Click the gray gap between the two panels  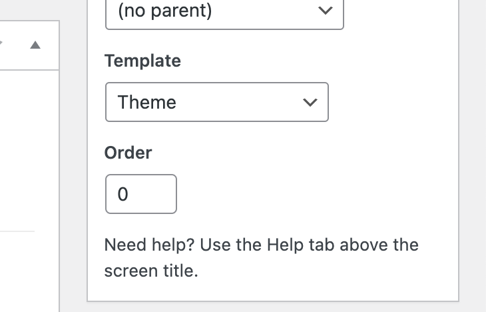pyautogui.click(x=73, y=167)
